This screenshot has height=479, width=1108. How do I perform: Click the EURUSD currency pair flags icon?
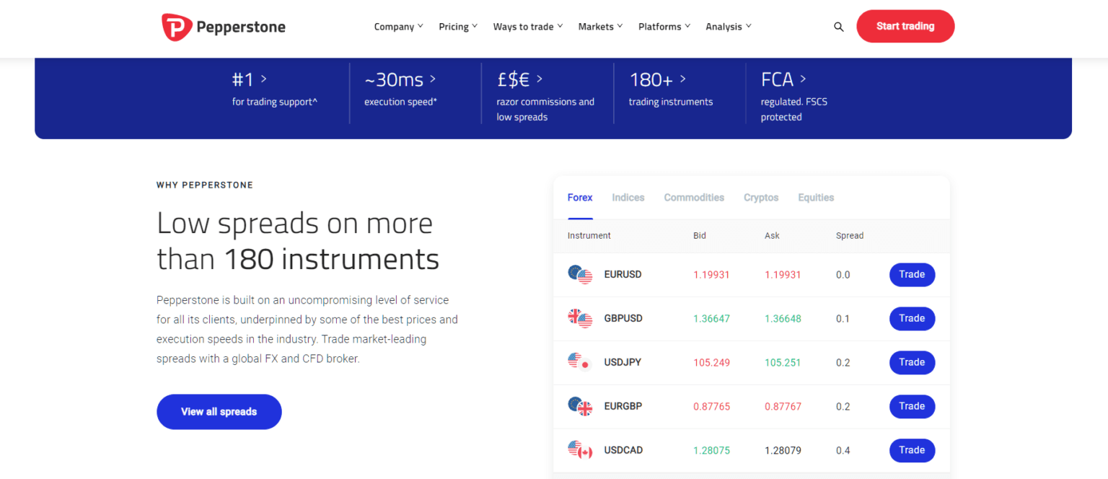coord(580,274)
